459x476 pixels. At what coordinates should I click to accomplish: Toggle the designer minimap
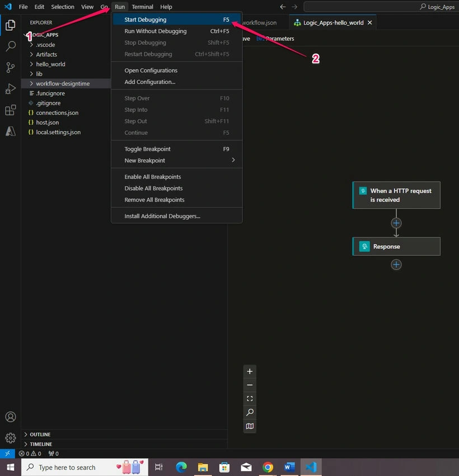pos(250,426)
